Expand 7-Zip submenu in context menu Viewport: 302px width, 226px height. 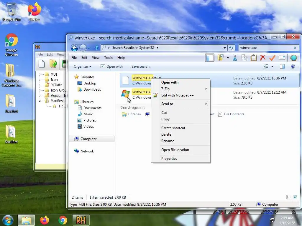coord(181,89)
